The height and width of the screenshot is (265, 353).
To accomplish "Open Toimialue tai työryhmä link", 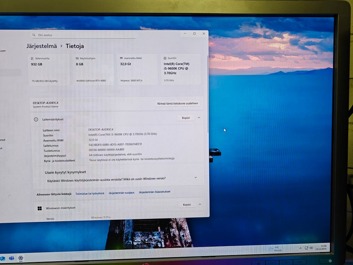I will click(x=90, y=193).
